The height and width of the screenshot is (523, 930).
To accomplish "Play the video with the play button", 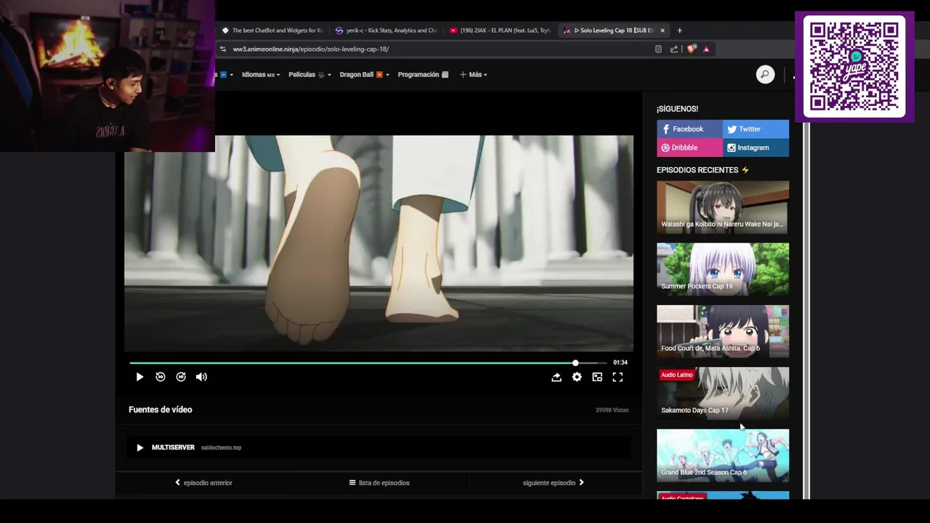I will (139, 377).
